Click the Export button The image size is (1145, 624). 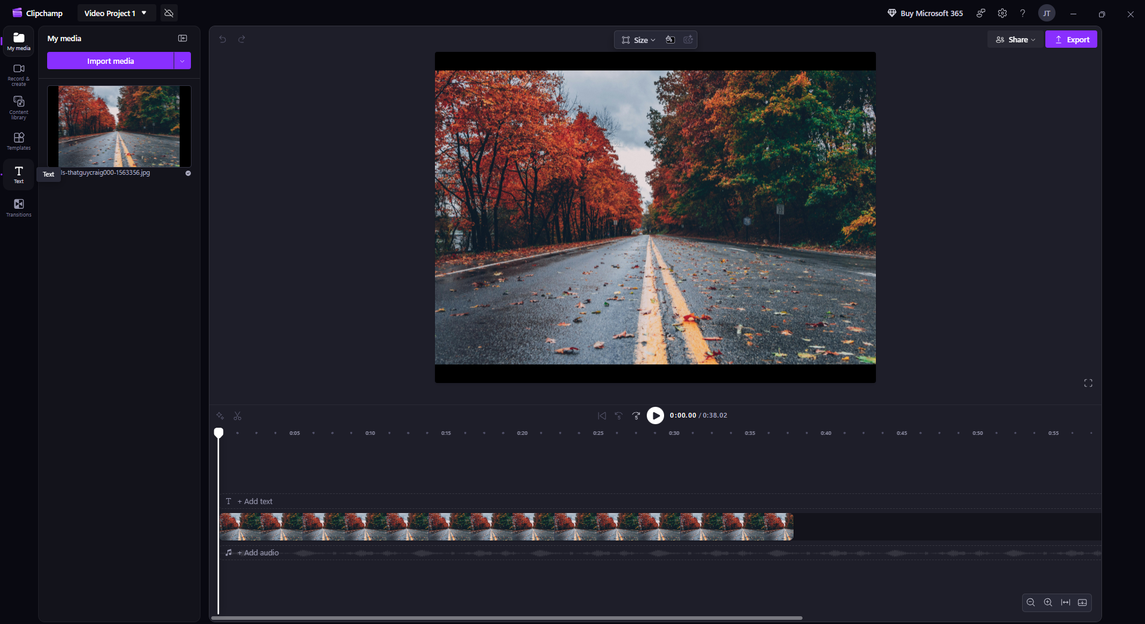tap(1071, 39)
